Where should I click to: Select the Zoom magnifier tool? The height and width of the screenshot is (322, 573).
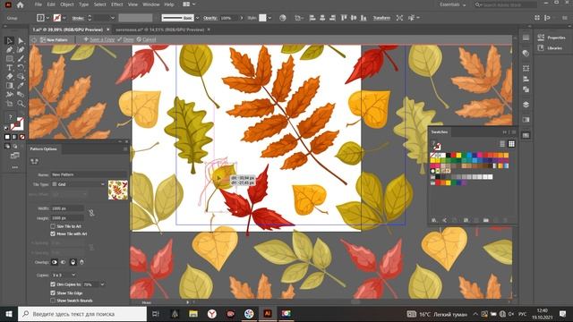[21, 104]
